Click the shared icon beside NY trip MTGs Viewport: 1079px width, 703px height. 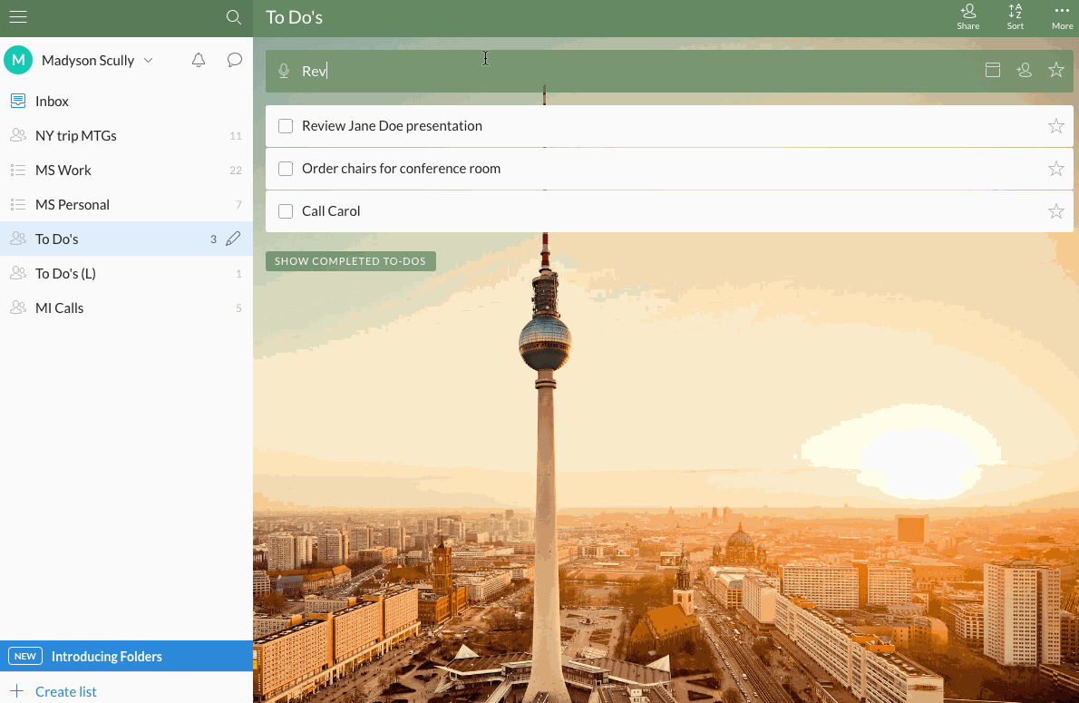coord(18,135)
